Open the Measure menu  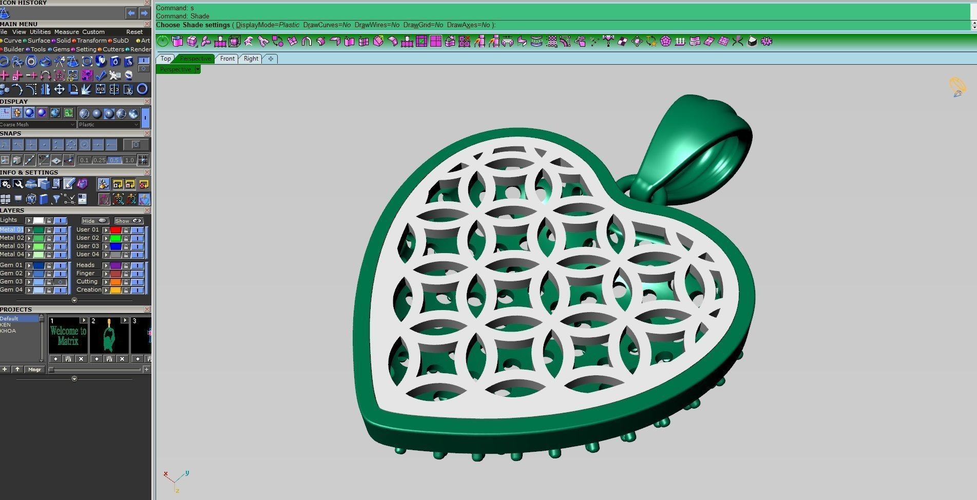[x=67, y=32]
